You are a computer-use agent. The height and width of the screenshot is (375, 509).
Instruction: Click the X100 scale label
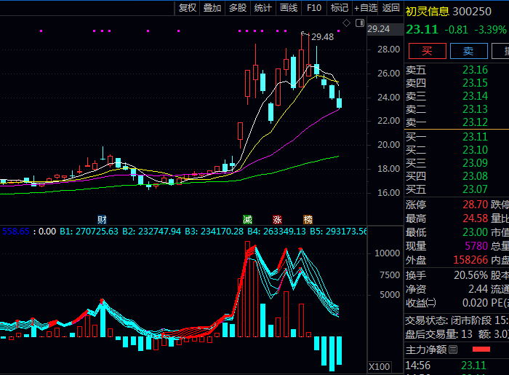click(x=379, y=366)
